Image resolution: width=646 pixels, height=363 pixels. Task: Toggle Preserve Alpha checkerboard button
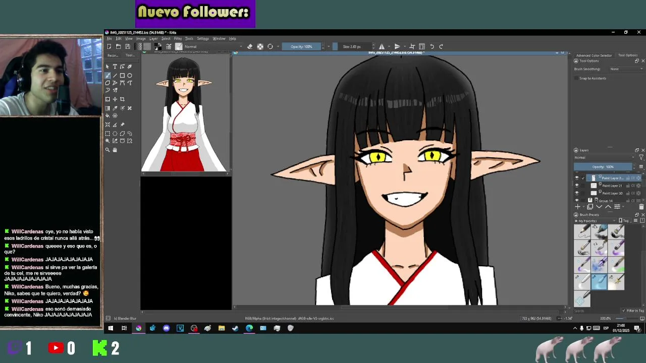click(260, 46)
